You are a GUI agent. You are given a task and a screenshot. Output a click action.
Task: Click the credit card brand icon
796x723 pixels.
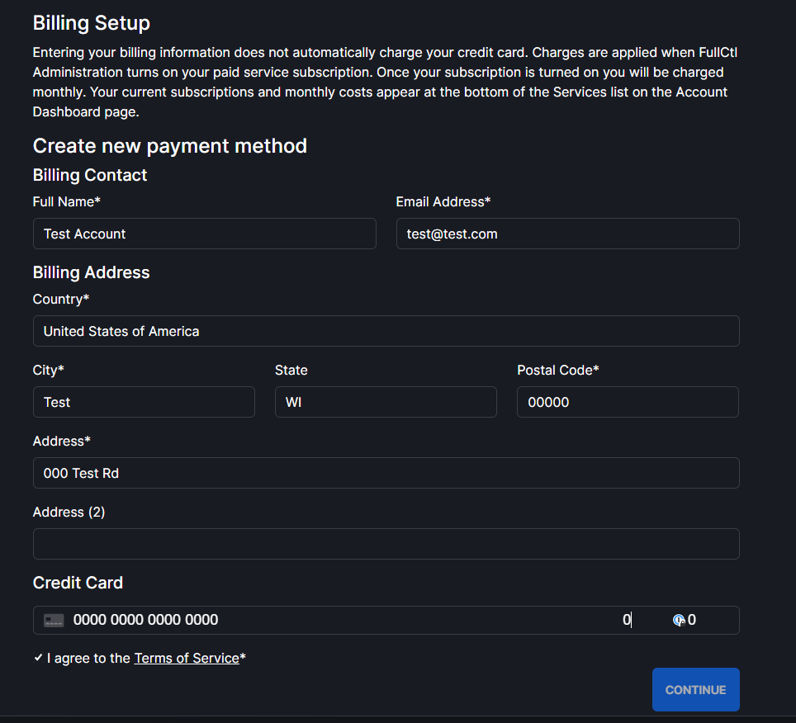coord(54,621)
